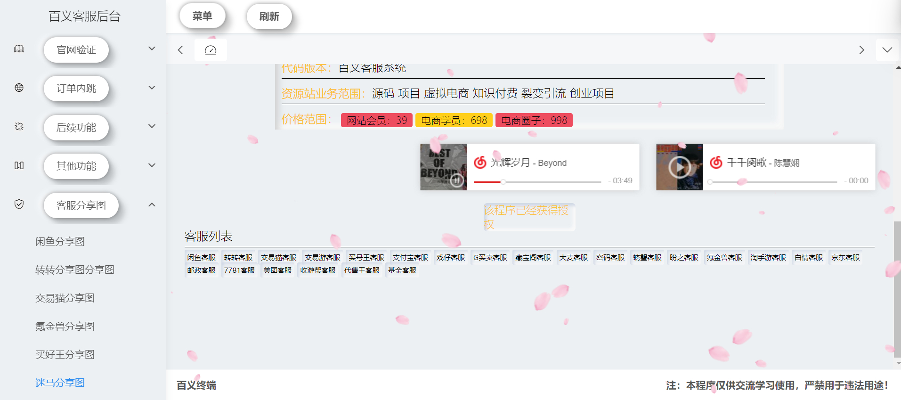Expand the 官网验证 menu chevron

[152, 49]
